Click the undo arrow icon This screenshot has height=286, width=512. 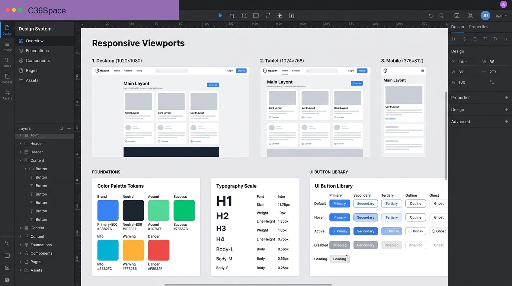[x=431, y=16]
